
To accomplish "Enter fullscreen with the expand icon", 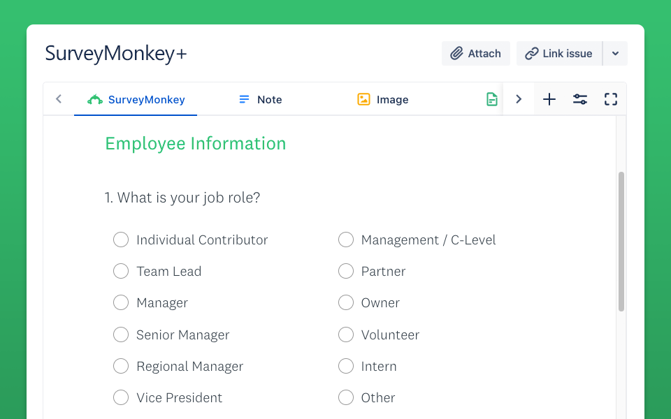I will tap(611, 99).
